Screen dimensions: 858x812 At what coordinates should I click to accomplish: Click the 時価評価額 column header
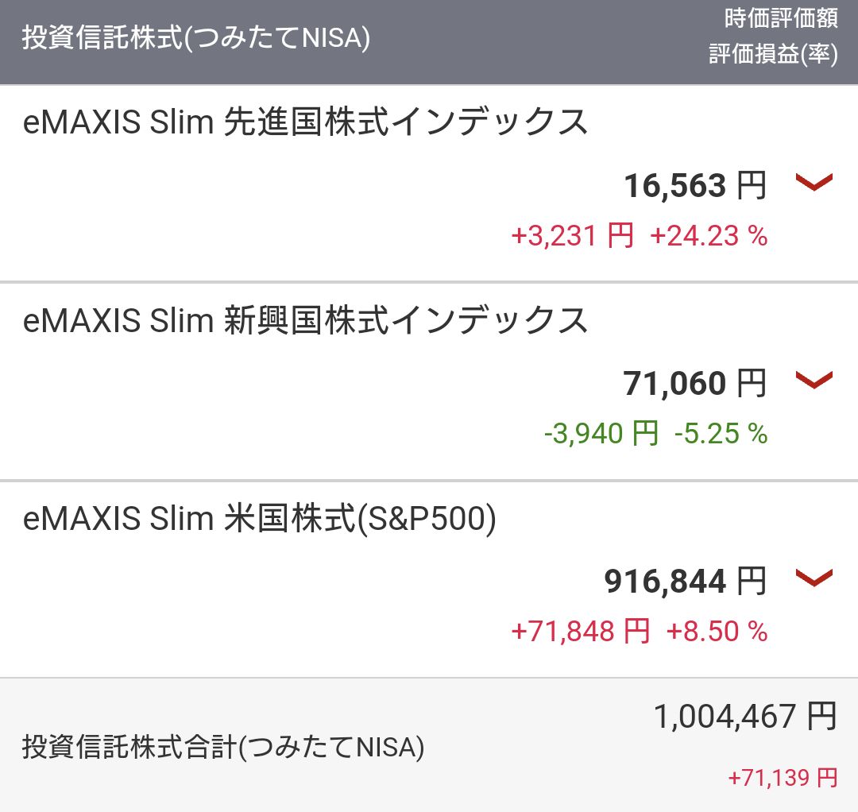tap(781, 18)
